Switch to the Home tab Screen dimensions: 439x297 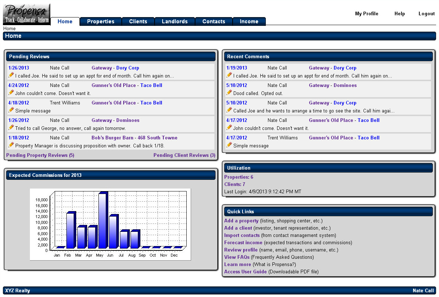(65, 21)
